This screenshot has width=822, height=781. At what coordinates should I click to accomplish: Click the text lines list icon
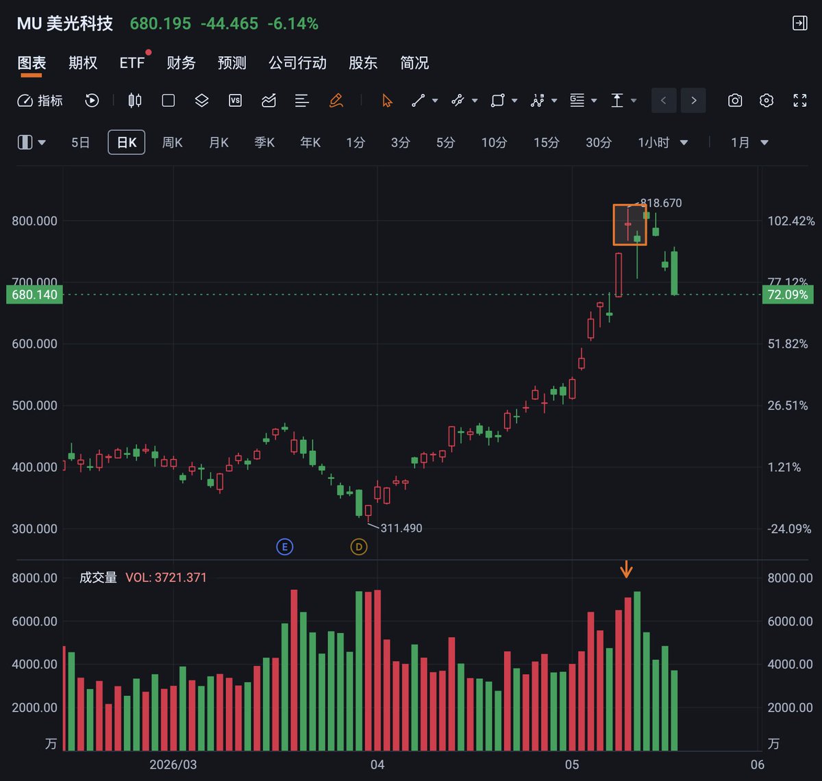302,101
